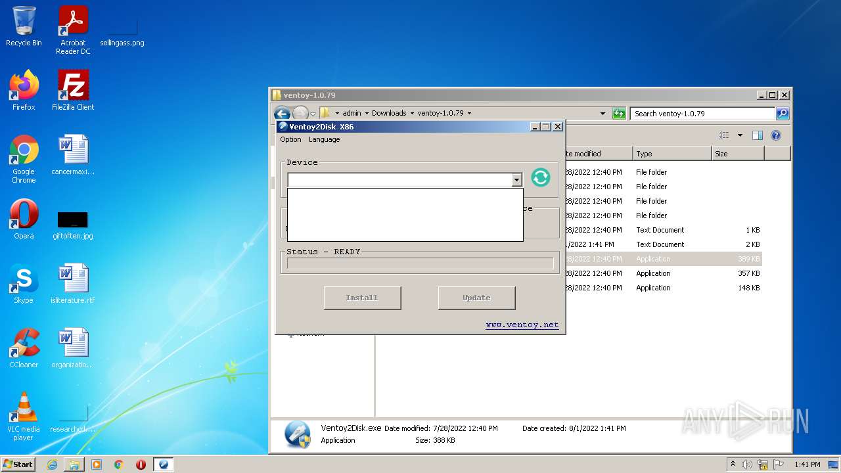Click the Start button
Screen dimensions: 841x473
point(18,464)
